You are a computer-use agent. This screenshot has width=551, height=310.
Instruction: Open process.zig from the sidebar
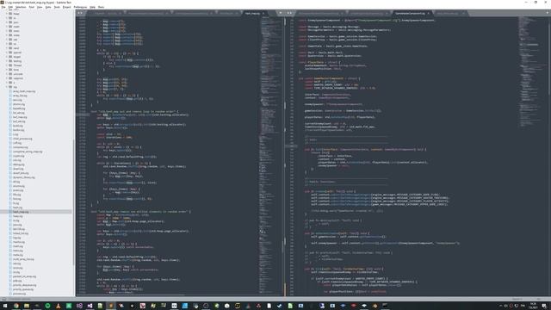(19, 294)
